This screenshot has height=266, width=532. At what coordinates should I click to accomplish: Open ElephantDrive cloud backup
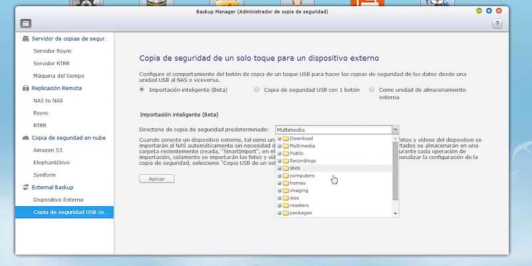[51, 162]
